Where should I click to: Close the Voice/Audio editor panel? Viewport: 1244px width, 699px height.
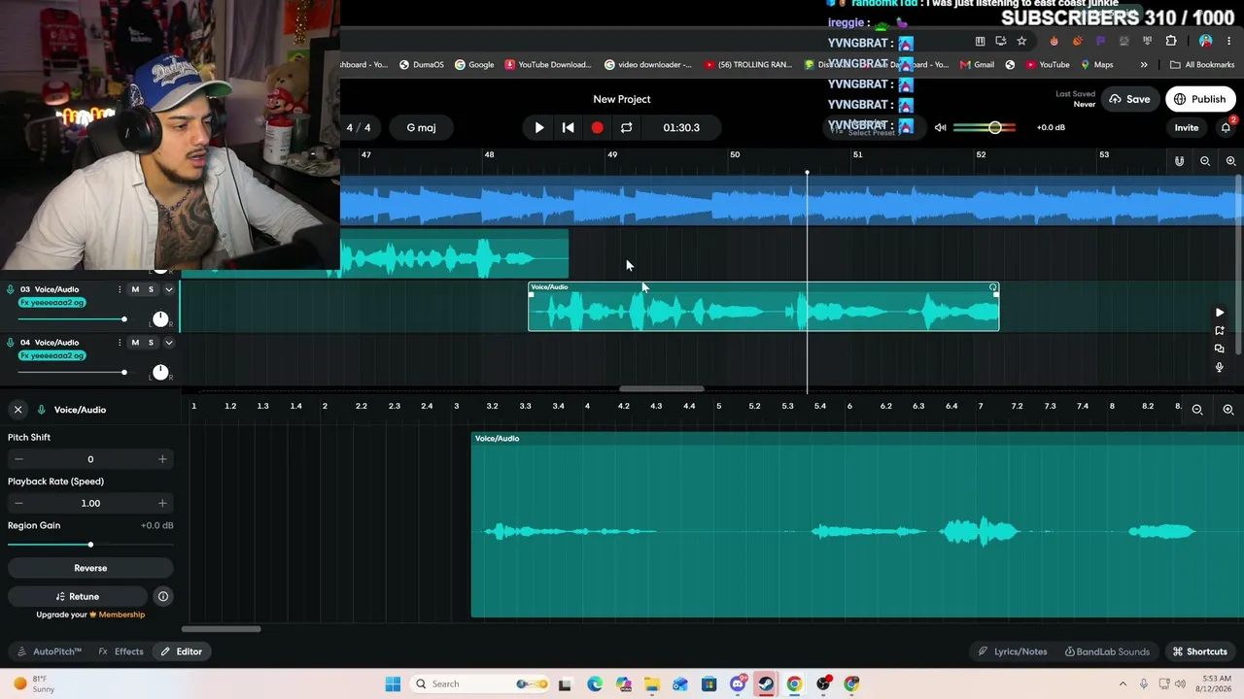(x=17, y=410)
